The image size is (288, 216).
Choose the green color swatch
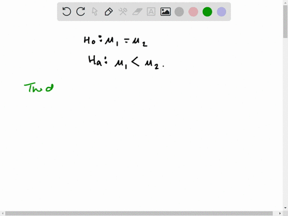[207, 11]
